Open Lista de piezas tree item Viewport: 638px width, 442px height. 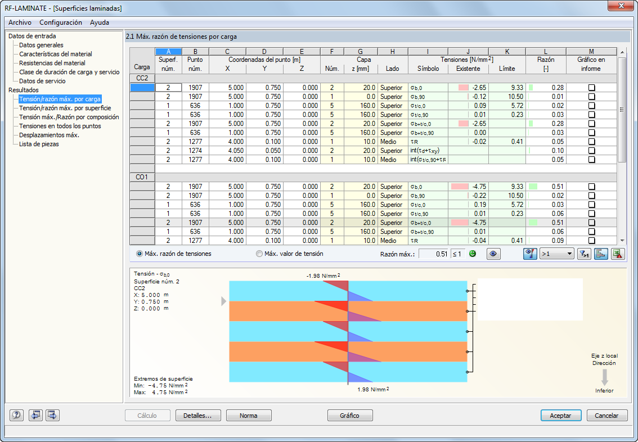[x=39, y=144]
